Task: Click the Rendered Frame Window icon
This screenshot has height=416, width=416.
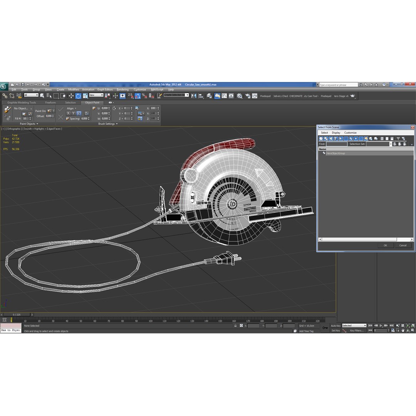Action: tap(255, 96)
